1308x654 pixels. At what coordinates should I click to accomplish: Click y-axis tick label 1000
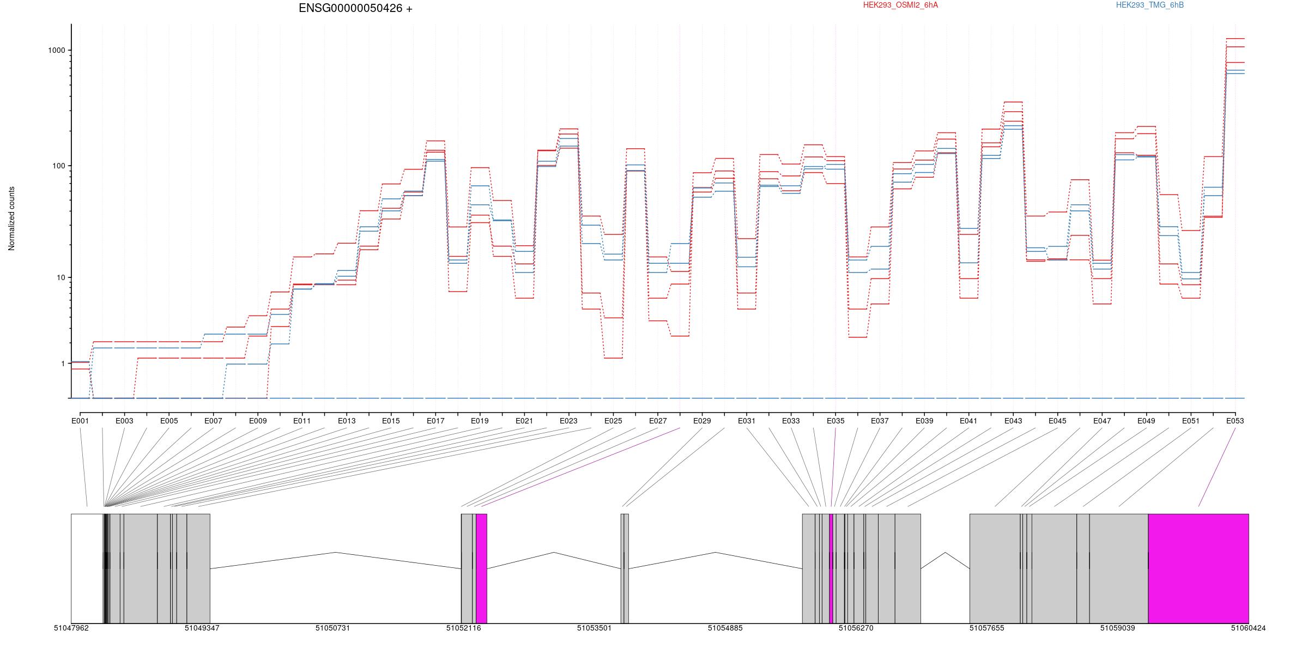[x=57, y=50]
